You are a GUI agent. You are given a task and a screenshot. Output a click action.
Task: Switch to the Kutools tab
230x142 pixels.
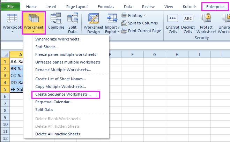coord(190,7)
